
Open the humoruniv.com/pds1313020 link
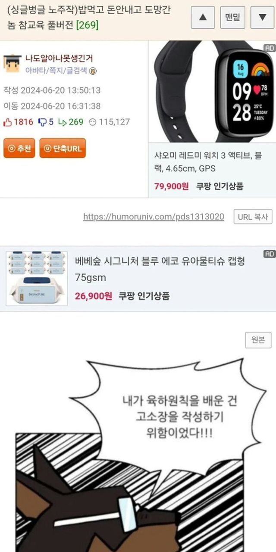tap(154, 216)
